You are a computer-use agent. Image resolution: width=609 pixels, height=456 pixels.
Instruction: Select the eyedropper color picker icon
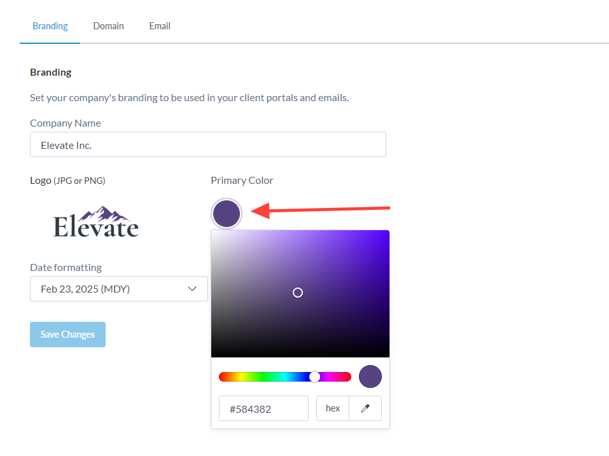[x=365, y=408]
